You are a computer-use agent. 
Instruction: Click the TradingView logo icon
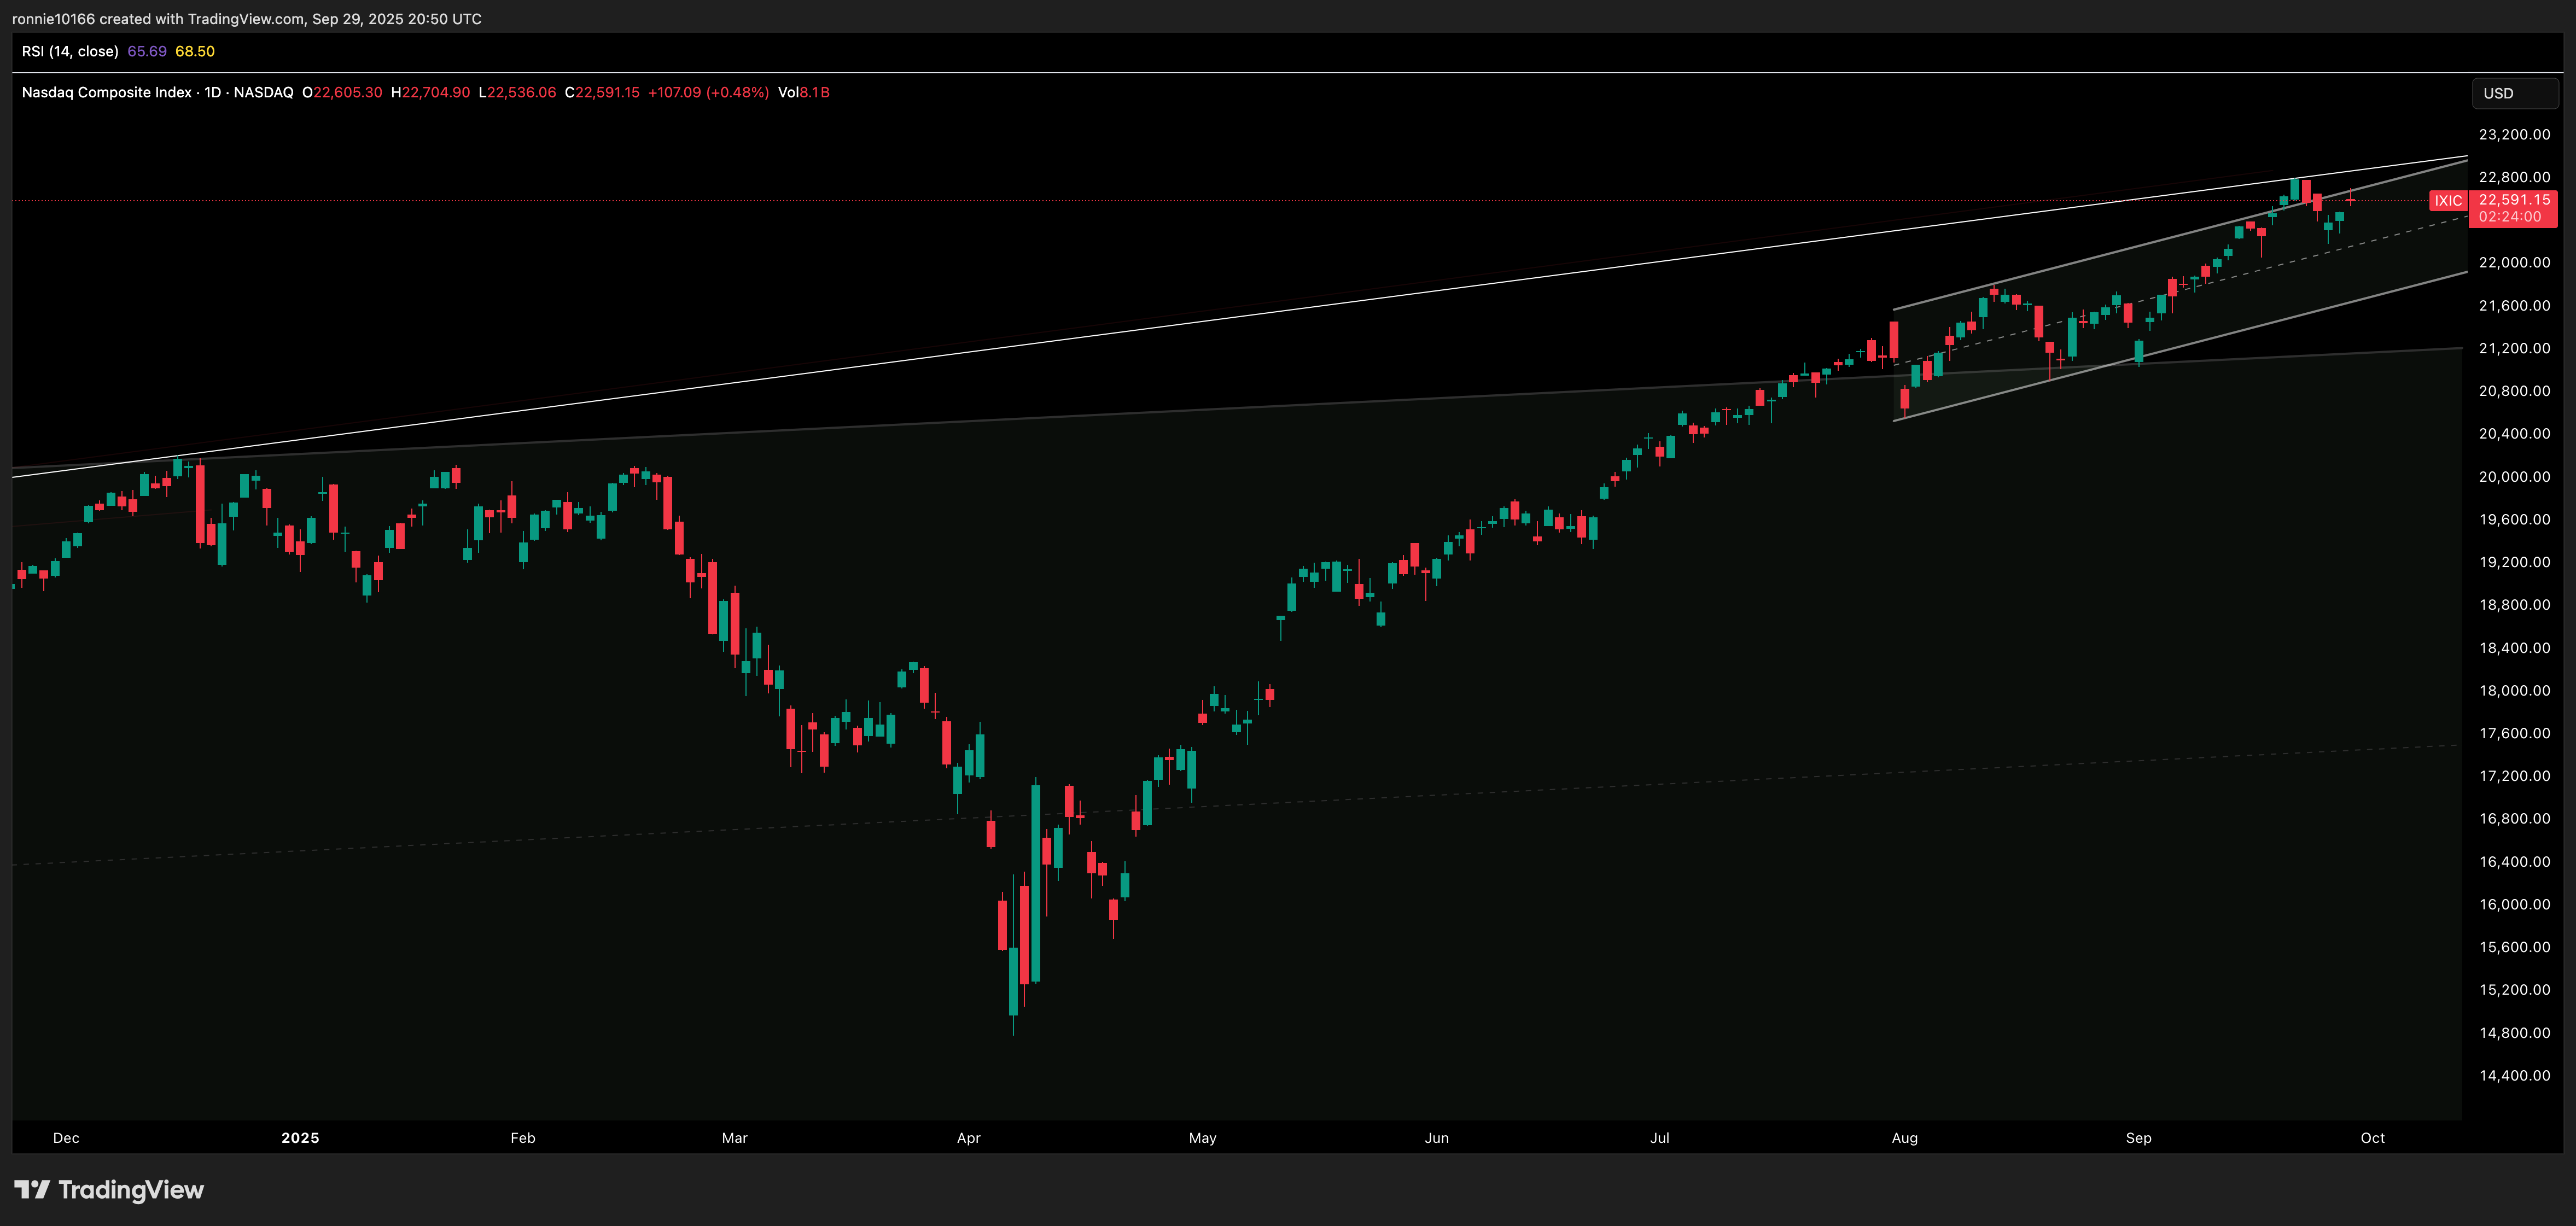pos(32,1189)
